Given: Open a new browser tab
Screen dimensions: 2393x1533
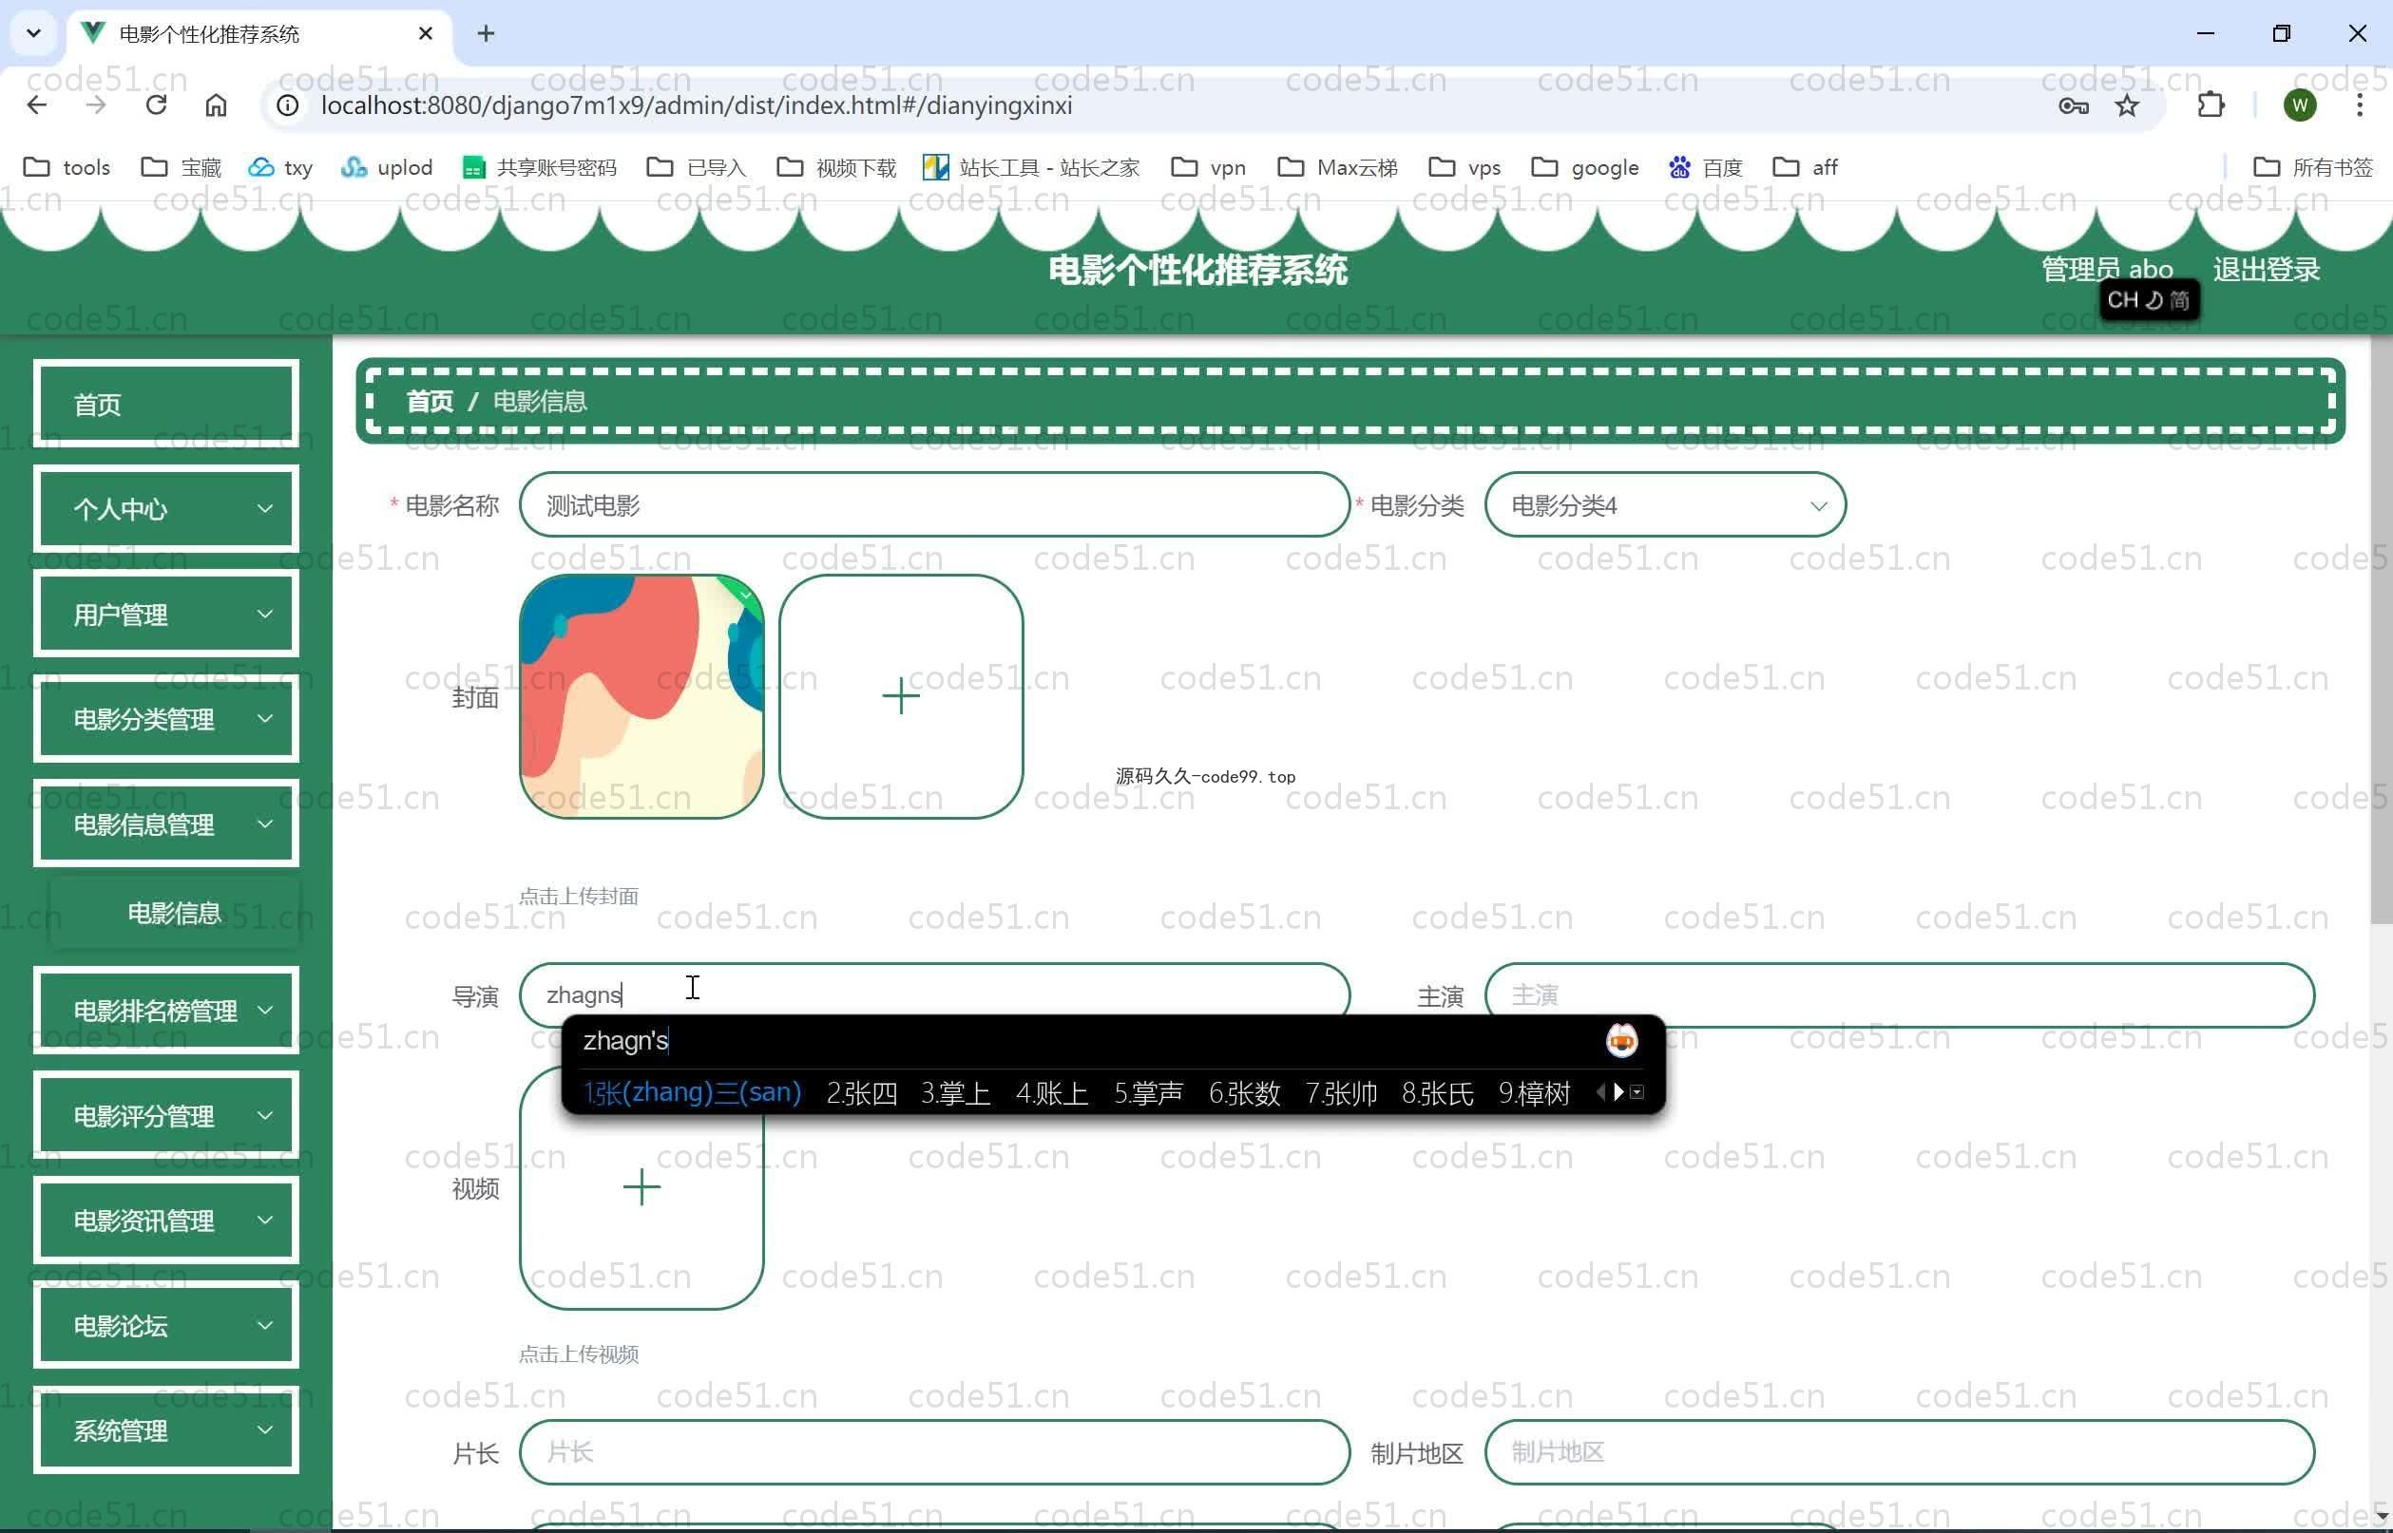Looking at the screenshot, I should point(486,34).
